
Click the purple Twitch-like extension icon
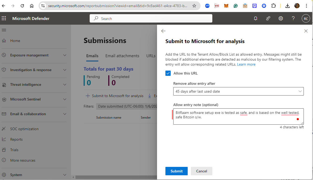(x=255, y=6)
